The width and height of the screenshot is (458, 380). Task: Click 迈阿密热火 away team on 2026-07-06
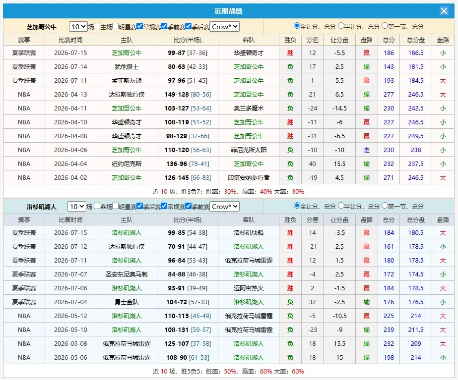pyautogui.click(x=249, y=288)
